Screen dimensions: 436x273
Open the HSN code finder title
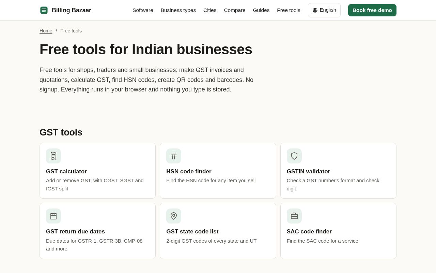coord(189,171)
